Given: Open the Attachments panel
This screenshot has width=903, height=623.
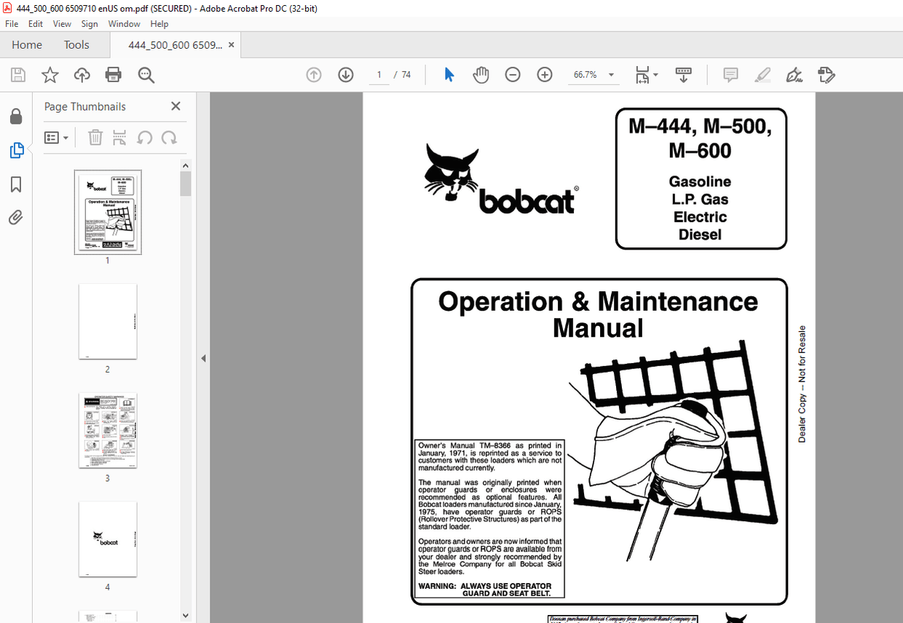Looking at the screenshot, I should coord(16,217).
